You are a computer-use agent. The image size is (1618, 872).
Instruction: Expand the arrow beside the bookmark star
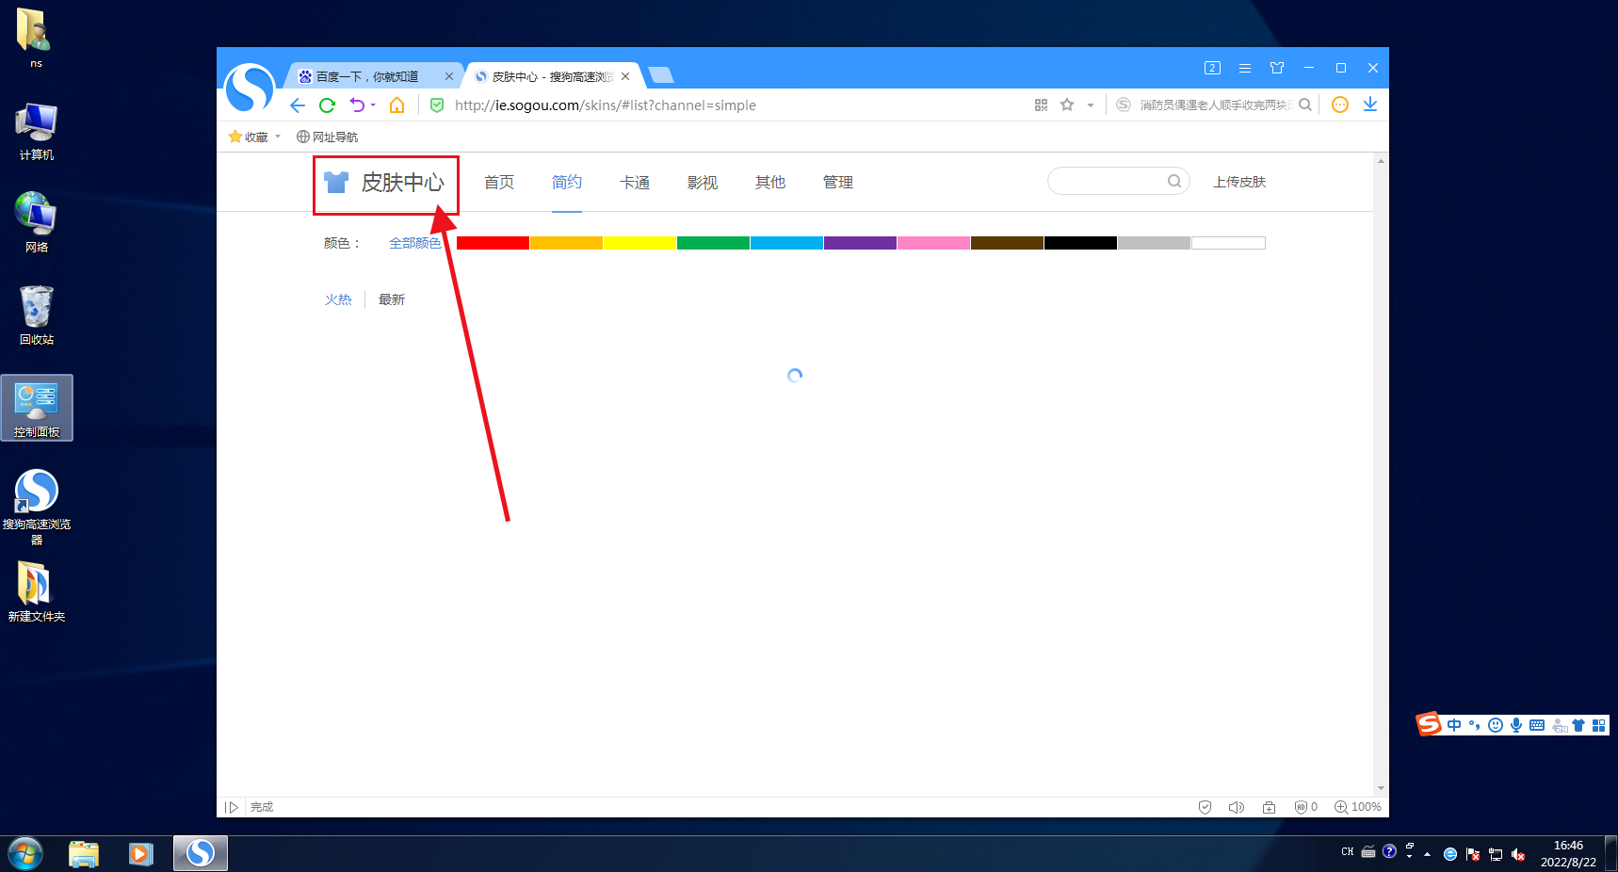[x=1091, y=105]
